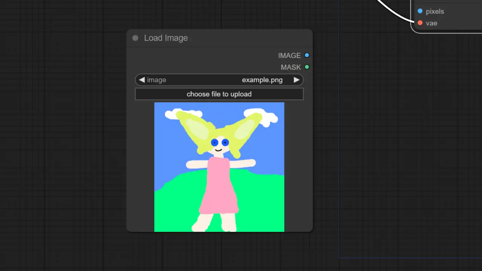Click the Load Image node collapse dot
This screenshot has width=482, height=271.
coord(135,38)
